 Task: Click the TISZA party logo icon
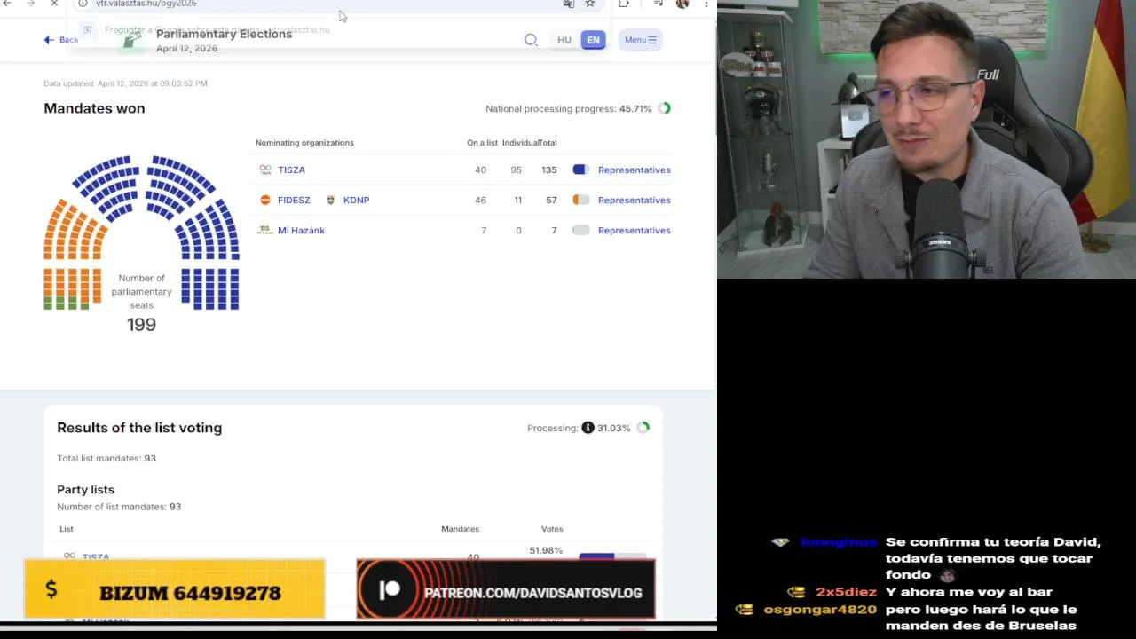[x=265, y=170]
